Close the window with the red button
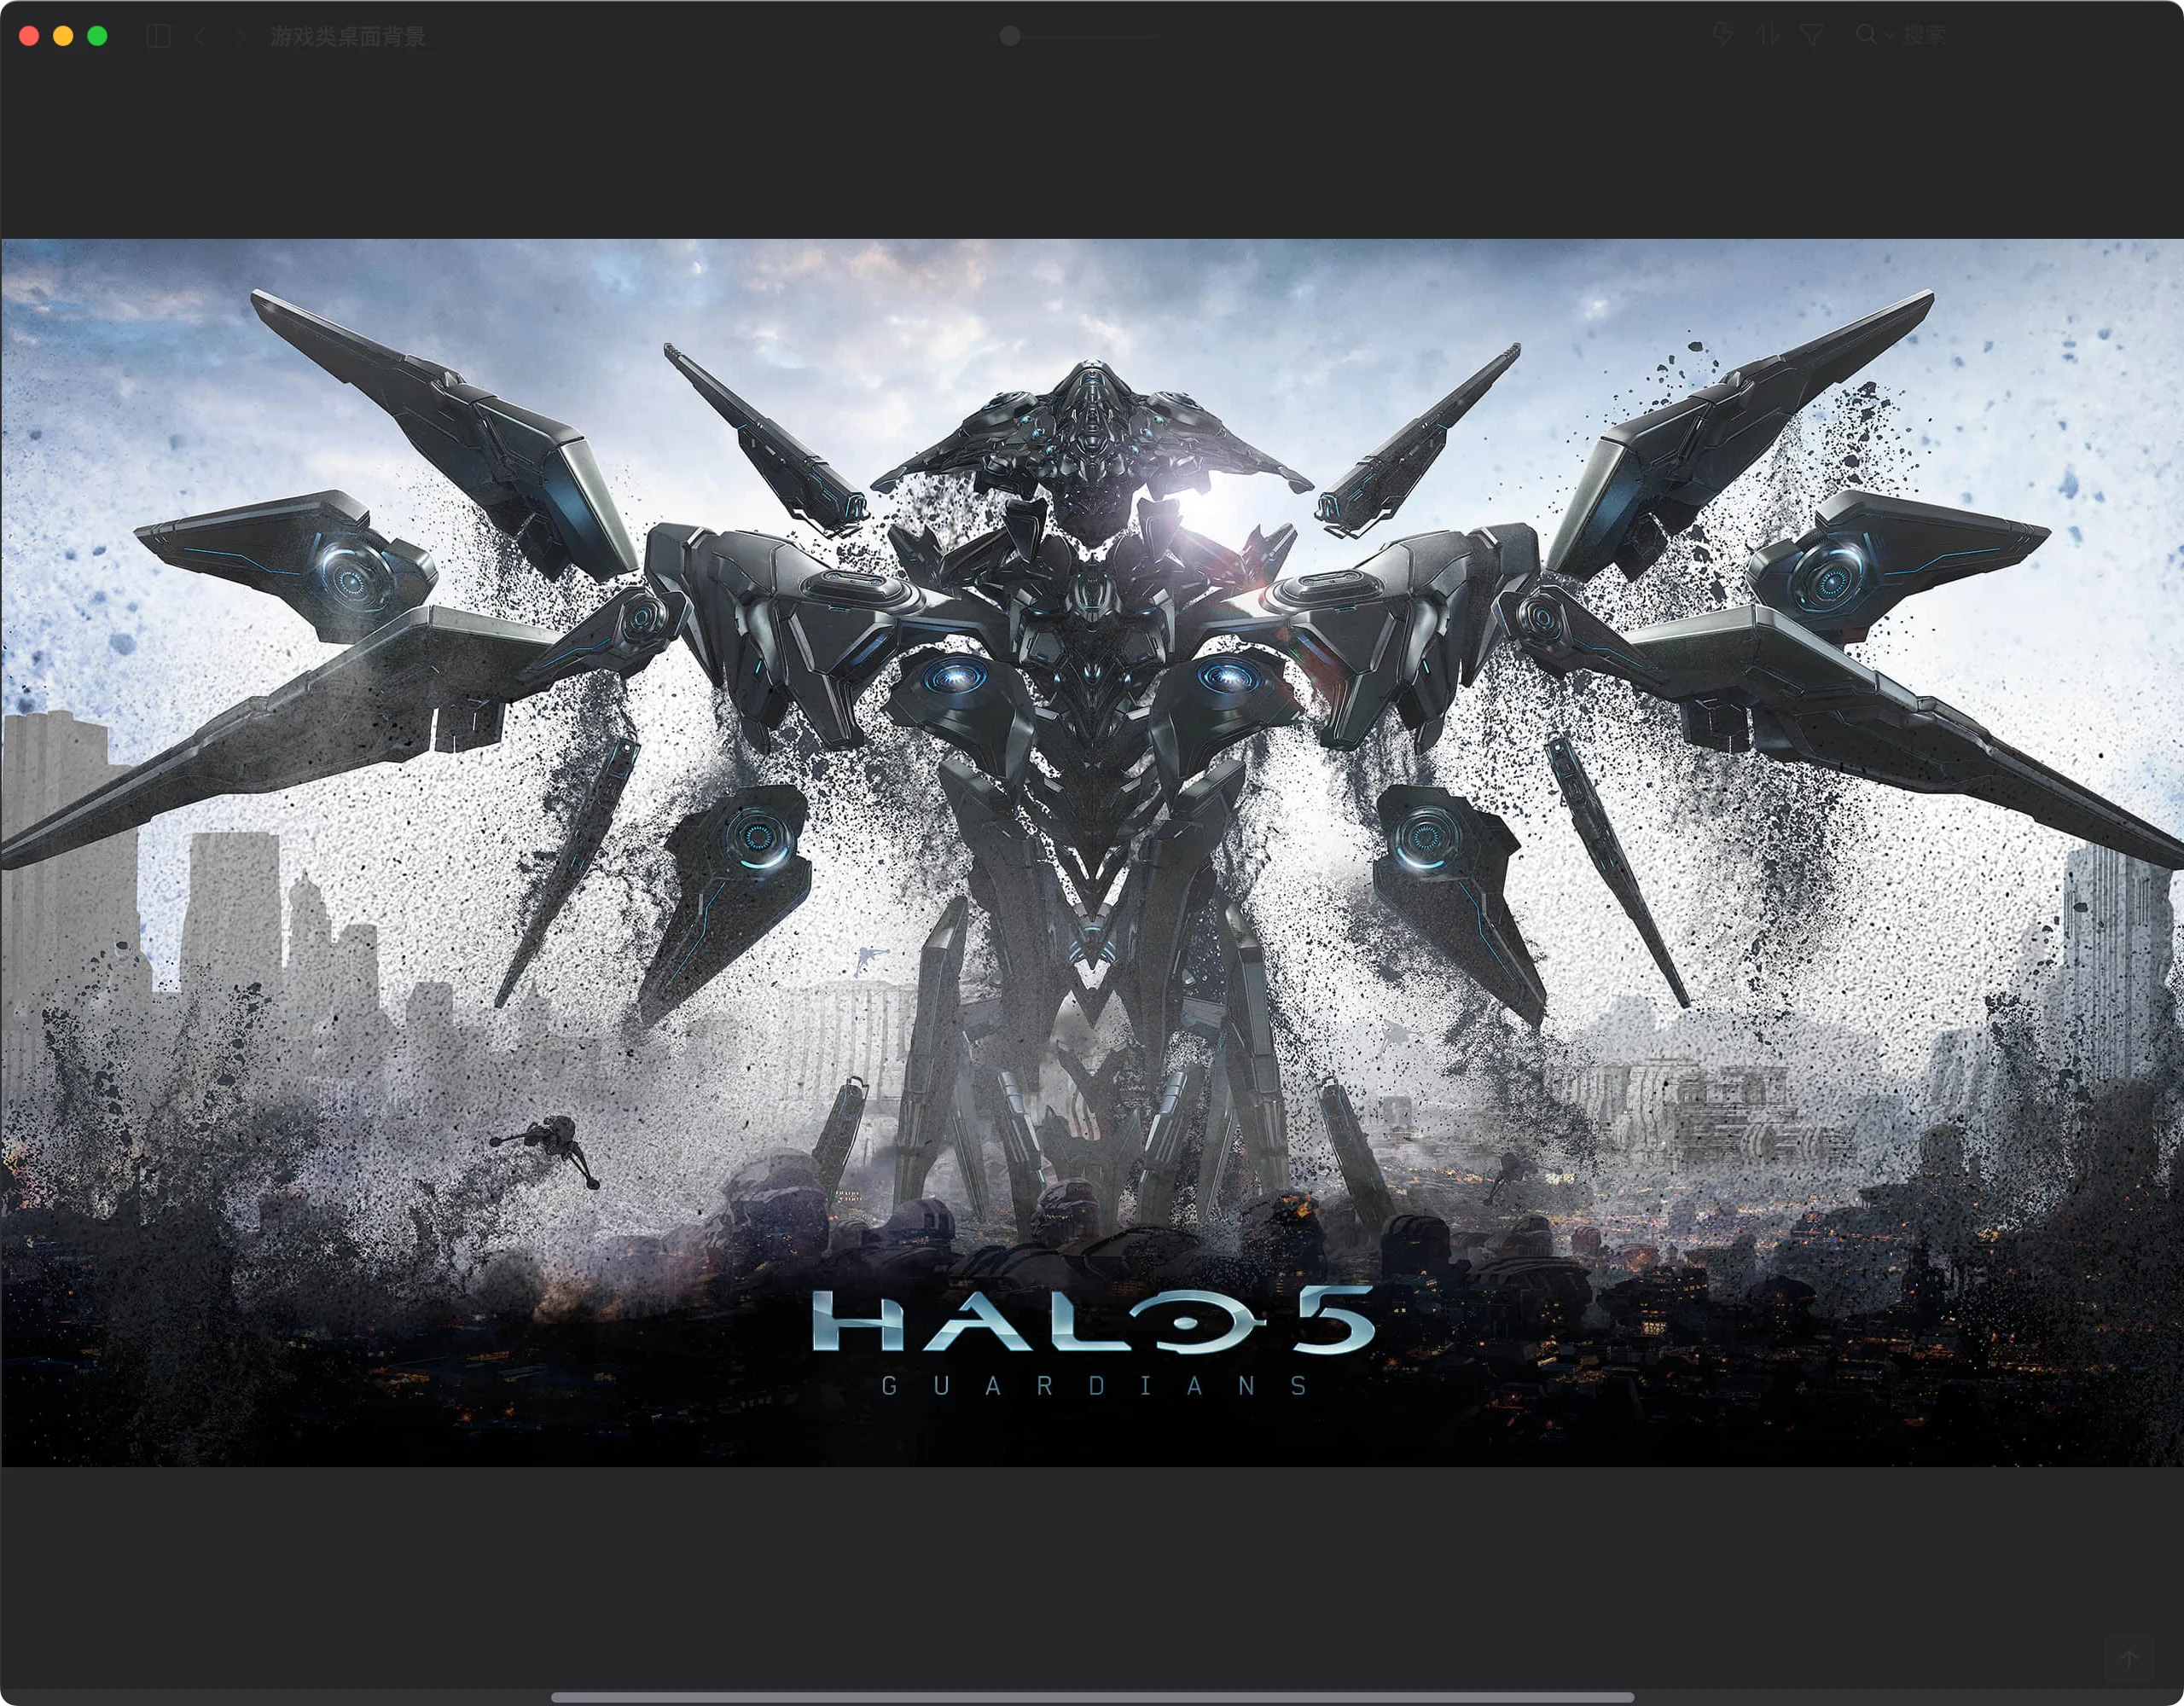This screenshot has width=2184, height=1706. coord(29,36)
